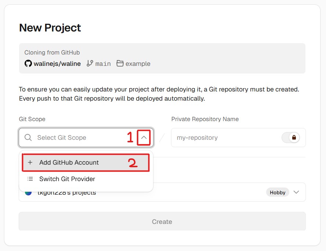Click the folder icon beside example
This screenshot has height=251, width=326.
[x=120, y=64]
